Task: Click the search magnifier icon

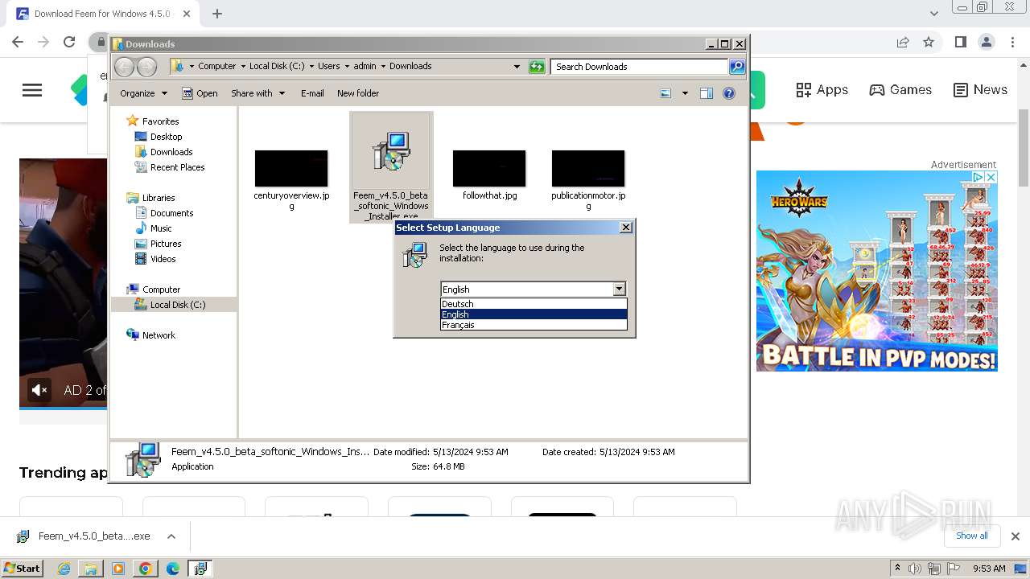Action: [x=737, y=67]
